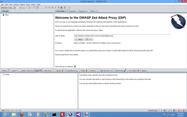
Task: Open the Params tab
Action: click(x=94, y=71)
